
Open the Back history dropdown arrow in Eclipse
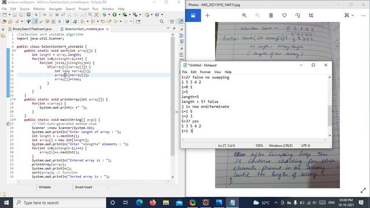tap(120, 21)
